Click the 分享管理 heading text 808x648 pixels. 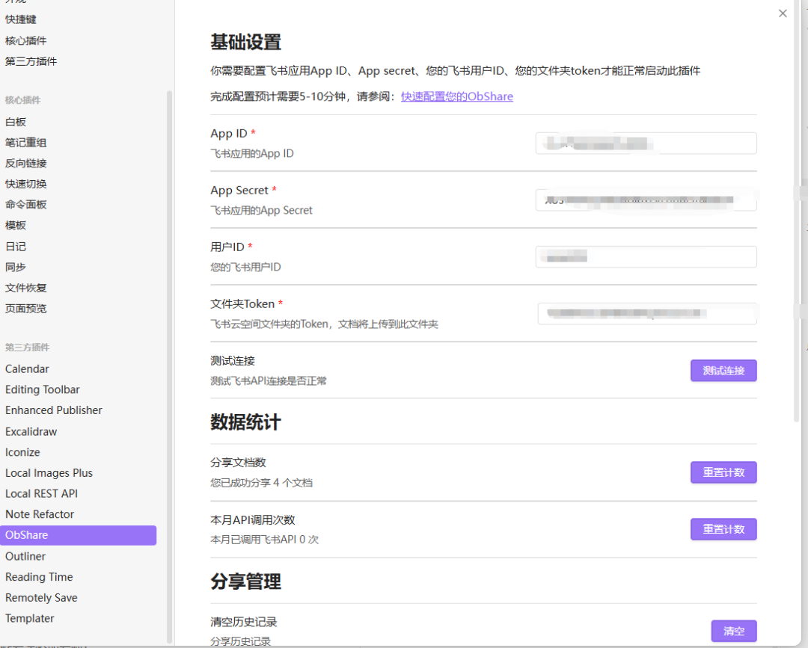[x=246, y=581]
